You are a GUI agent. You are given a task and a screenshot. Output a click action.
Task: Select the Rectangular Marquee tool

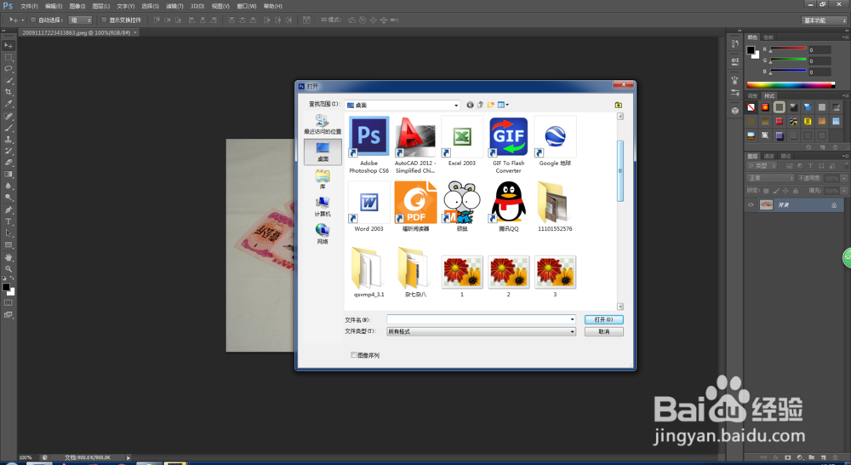tap(9, 57)
